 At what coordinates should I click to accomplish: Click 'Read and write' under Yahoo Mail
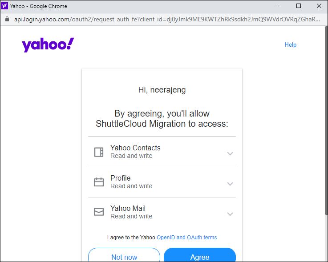click(x=131, y=216)
